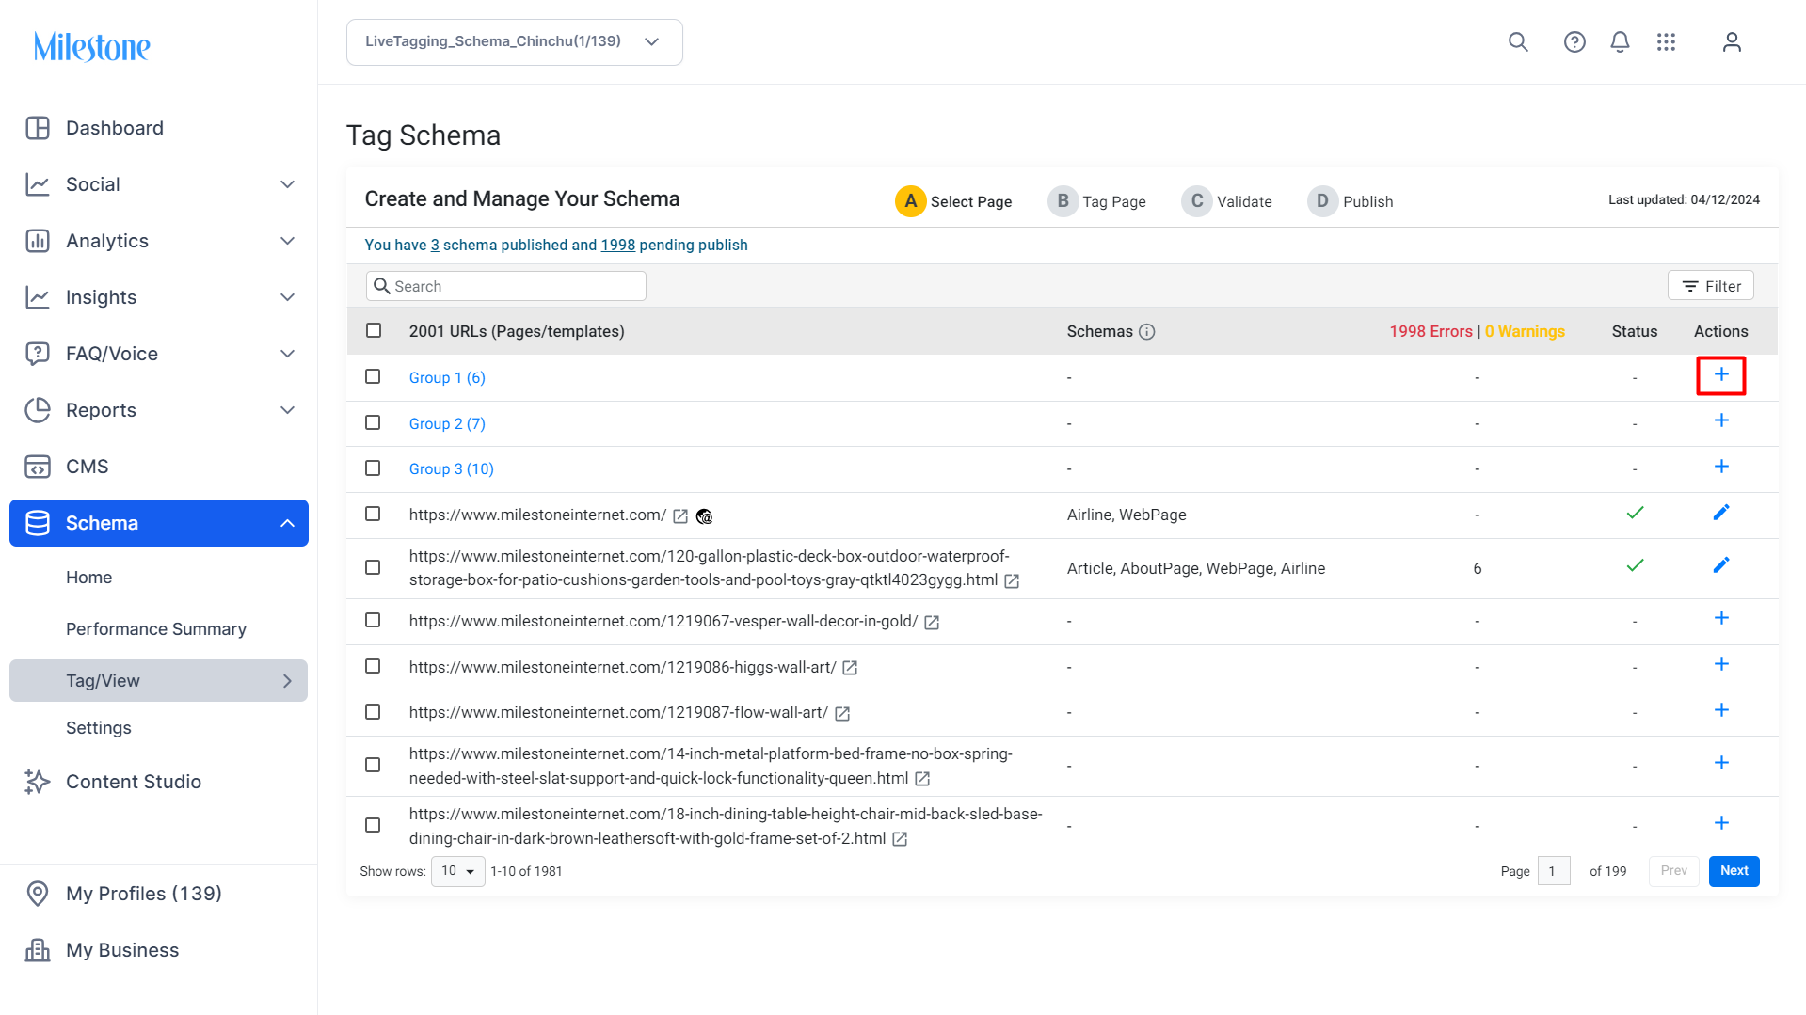
Task: Select step D Publish
Action: 1351,201
